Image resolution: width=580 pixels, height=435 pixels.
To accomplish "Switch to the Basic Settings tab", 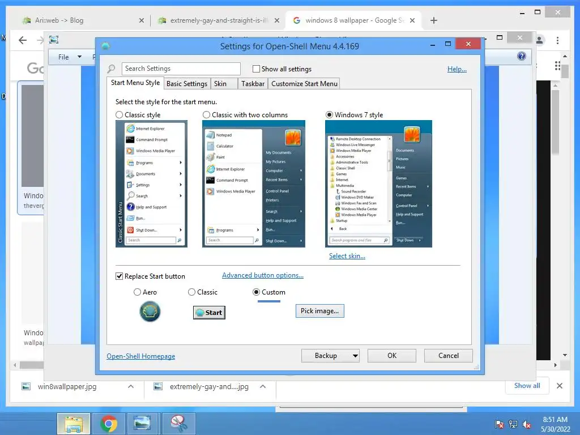I will click(x=187, y=84).
